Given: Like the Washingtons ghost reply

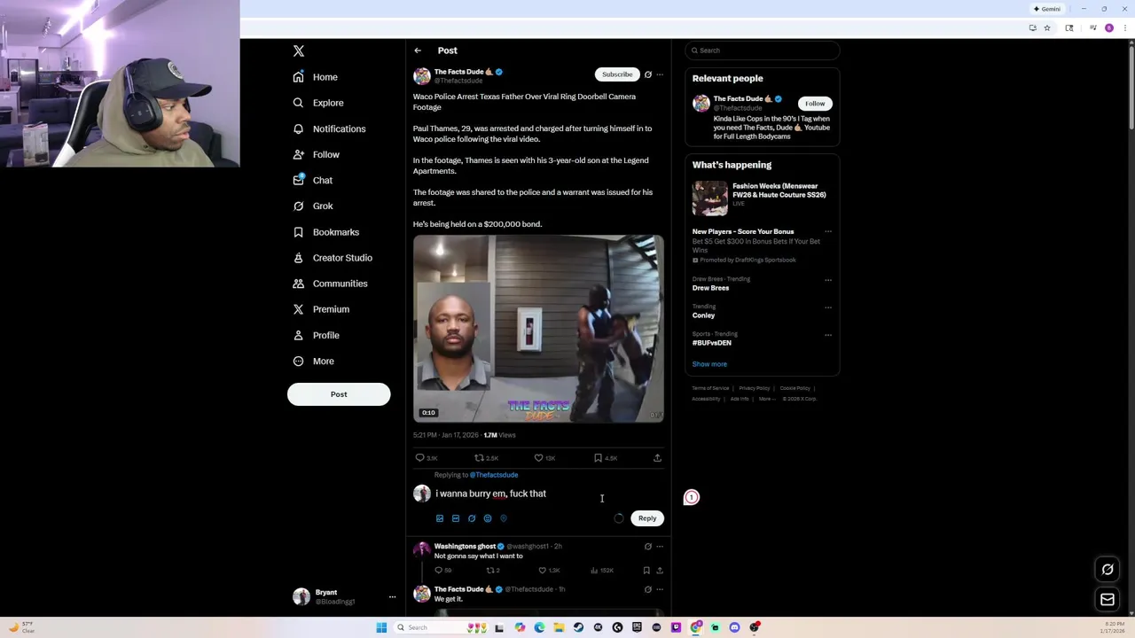Looking at the screenshot, I should point(543,571).
